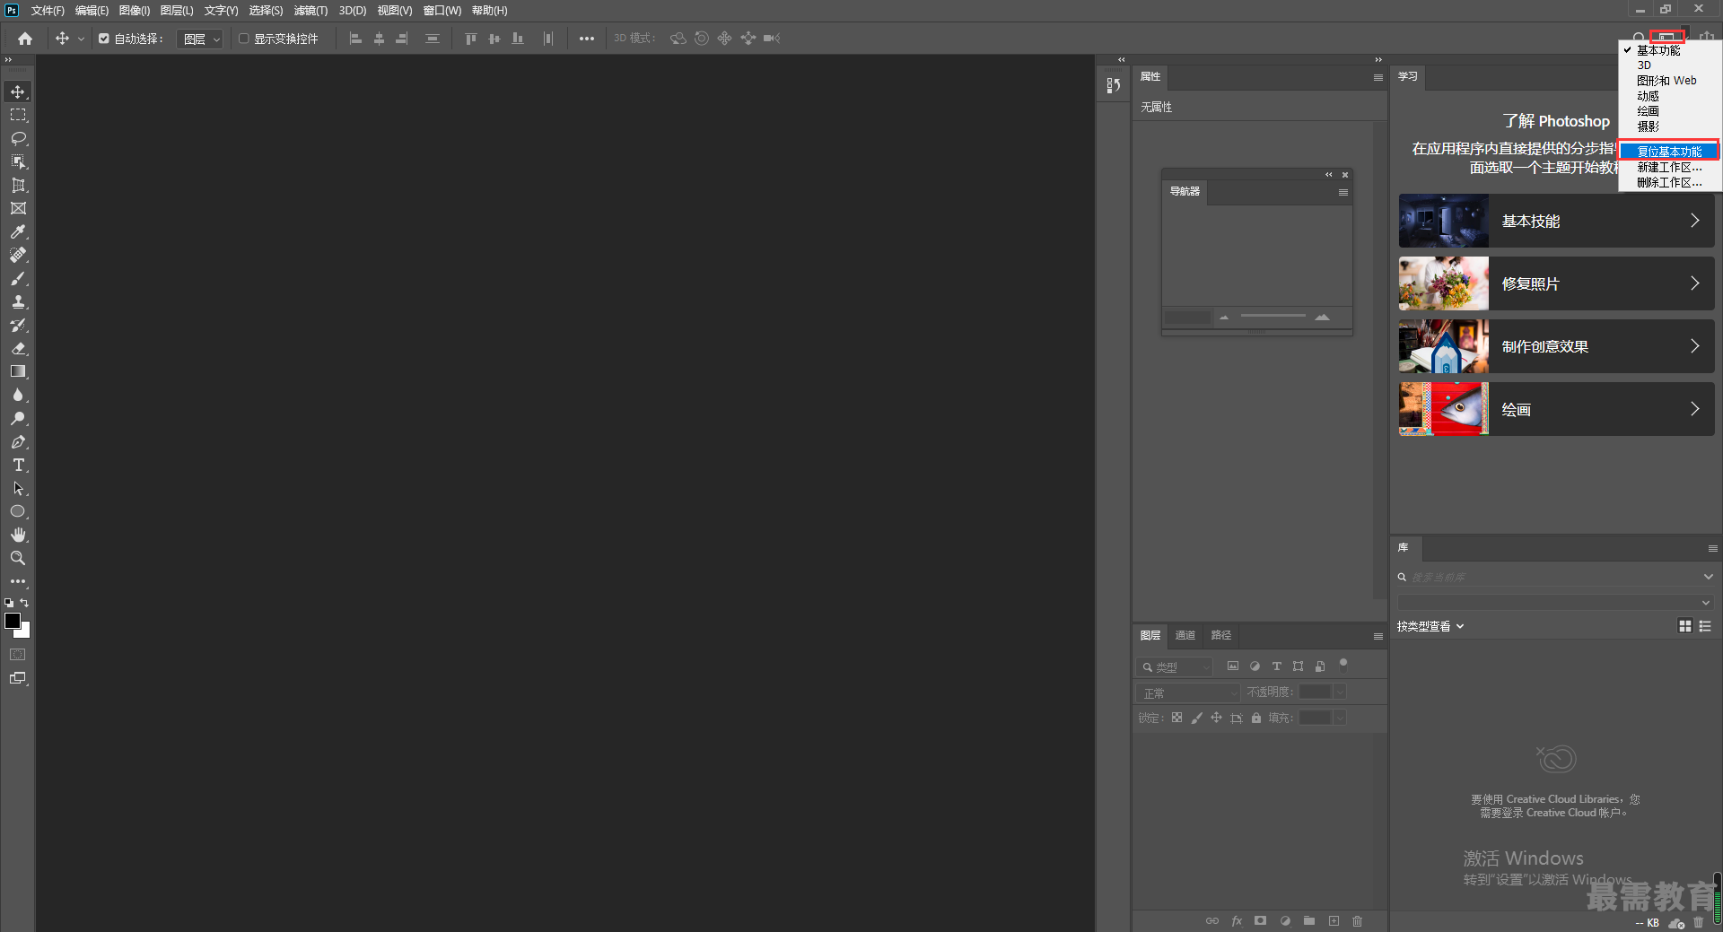1723x932 pixels.
Task: Select the Brush tool
Action: click(x=18, y=278)
